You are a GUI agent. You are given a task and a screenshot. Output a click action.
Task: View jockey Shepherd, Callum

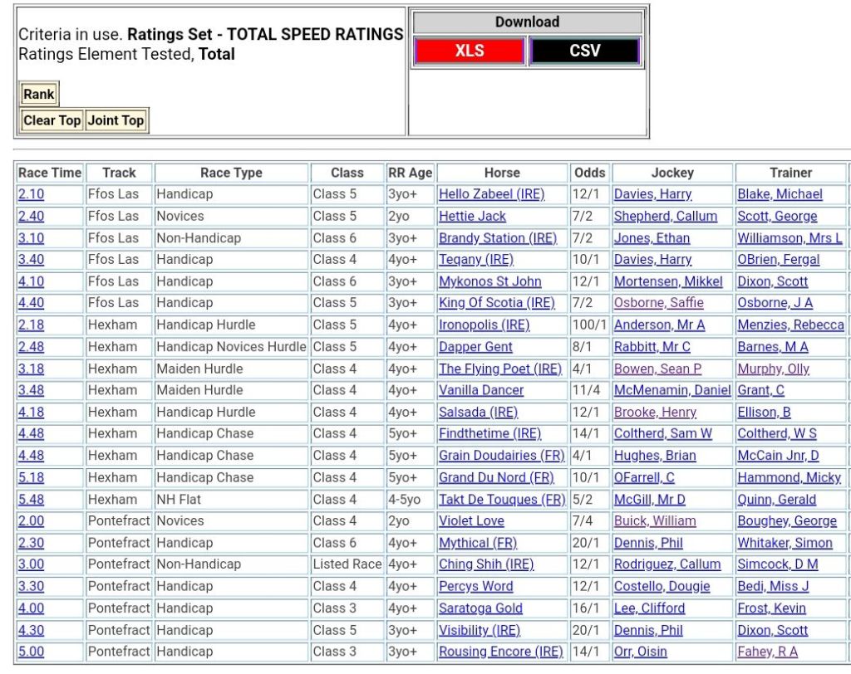point(665,216)
